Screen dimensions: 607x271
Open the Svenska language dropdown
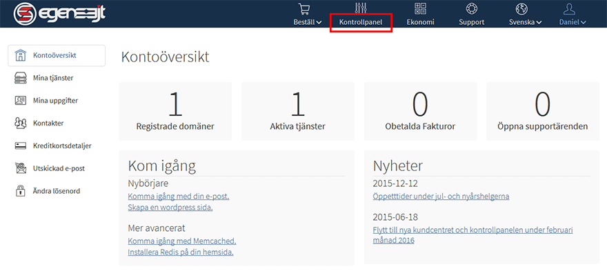[526, 22]
